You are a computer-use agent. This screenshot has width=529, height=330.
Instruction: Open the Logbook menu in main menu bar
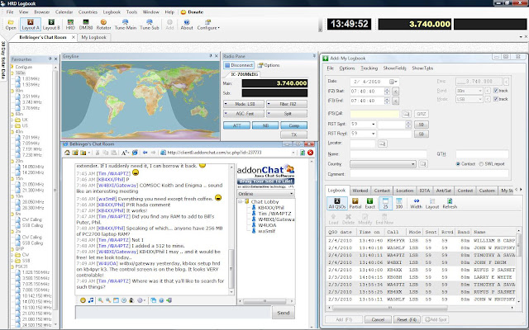coord(112,12)
